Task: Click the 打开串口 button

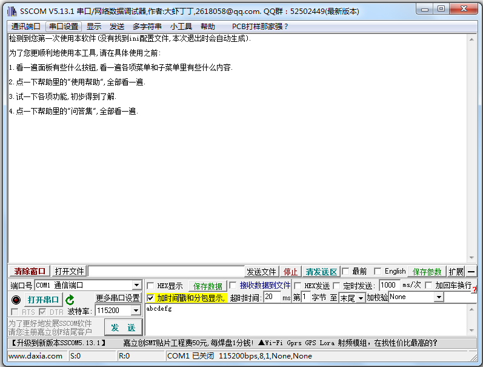Action: coord(43,300)
